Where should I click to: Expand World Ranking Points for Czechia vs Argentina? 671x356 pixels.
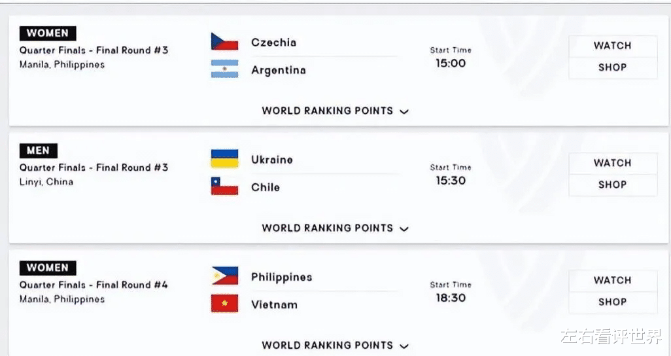click(335, 111)
